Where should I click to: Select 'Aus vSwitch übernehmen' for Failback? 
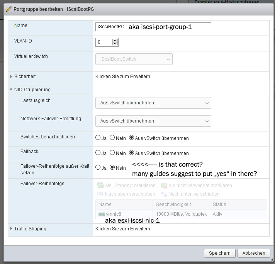[x=132, y=153]
